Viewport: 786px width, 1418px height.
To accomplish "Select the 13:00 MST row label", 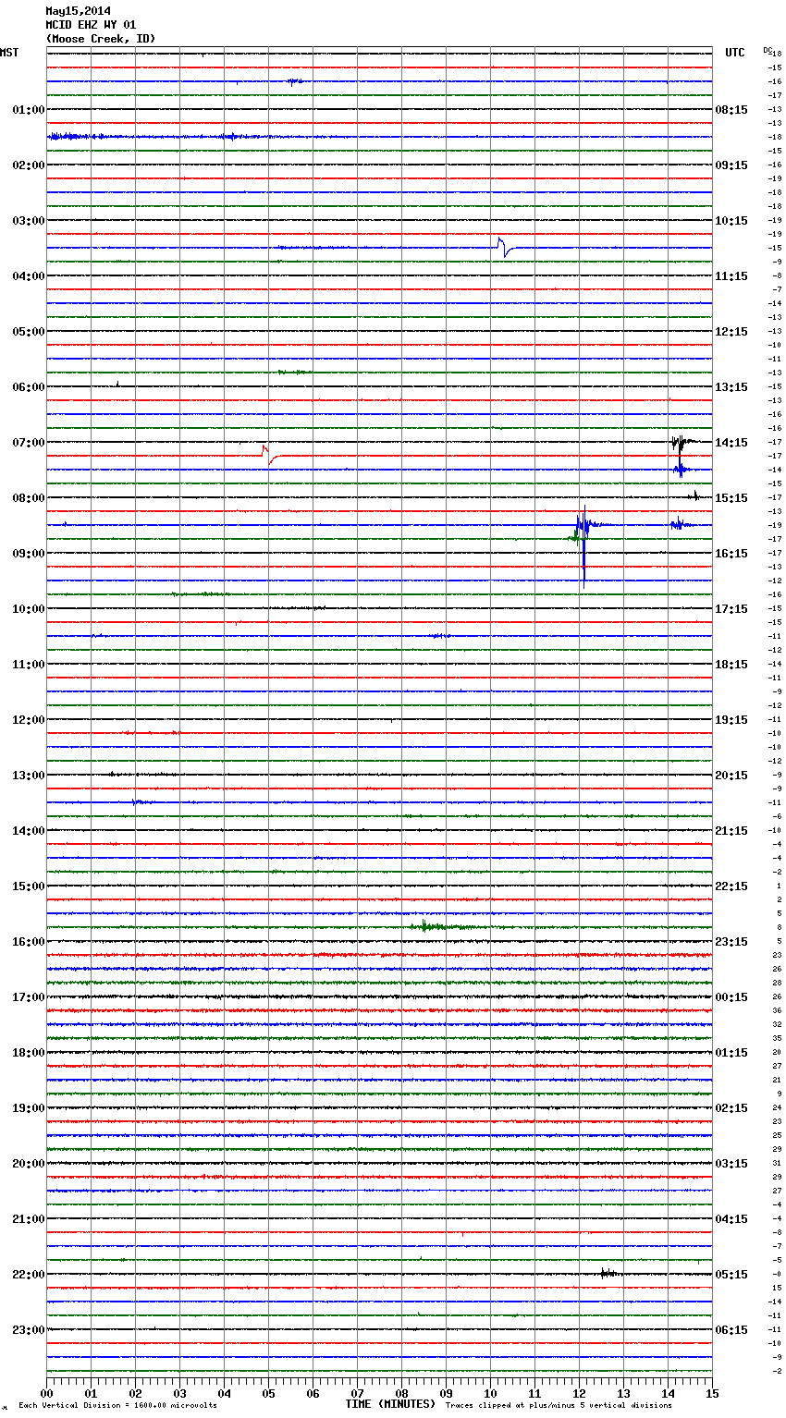I will point(29,776).
